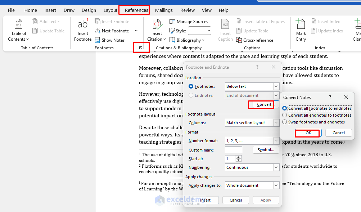Switch to the Mailings tab
The width and height of the screenshot is (361, 212).
coord(164,10)
